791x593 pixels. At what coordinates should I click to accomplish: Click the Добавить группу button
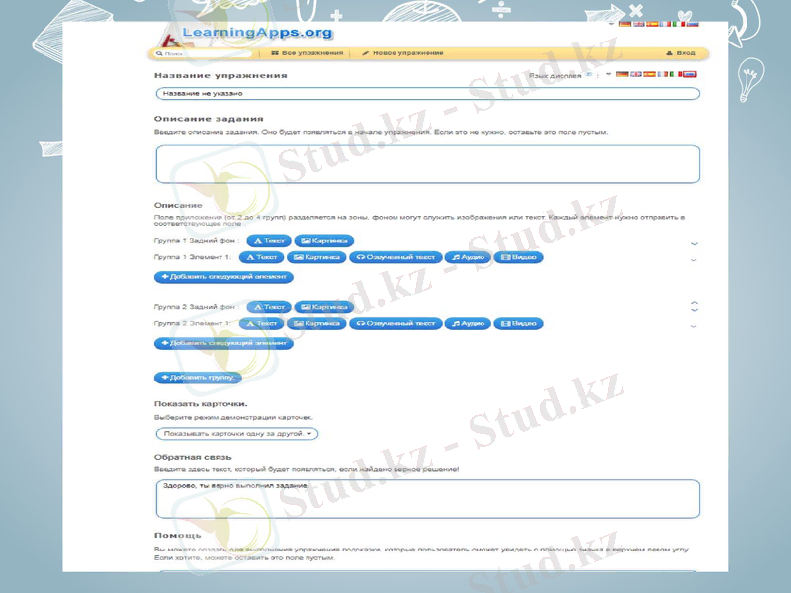196,378
